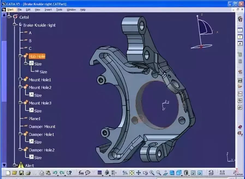Select Size under Damper Hole1
Screen dimensions: 245x179
point(38,142)
